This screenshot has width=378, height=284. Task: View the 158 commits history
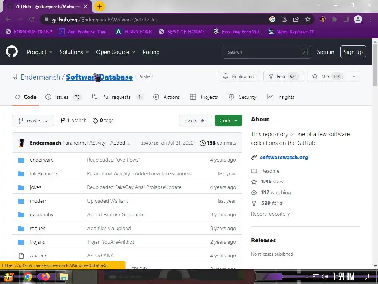[218, 143]
